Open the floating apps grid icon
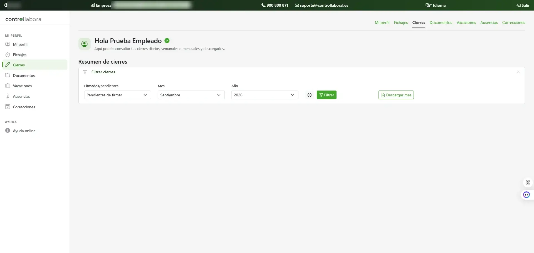Screen dimensions: 534x253 tap(528, 182)
